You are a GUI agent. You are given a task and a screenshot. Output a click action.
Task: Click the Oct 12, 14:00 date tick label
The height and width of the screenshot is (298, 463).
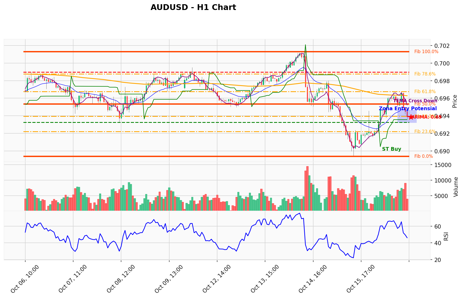(x=217, y=279)
